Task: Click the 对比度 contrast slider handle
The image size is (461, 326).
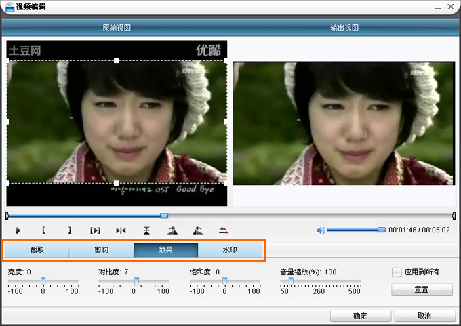Action: pos(136,281)
